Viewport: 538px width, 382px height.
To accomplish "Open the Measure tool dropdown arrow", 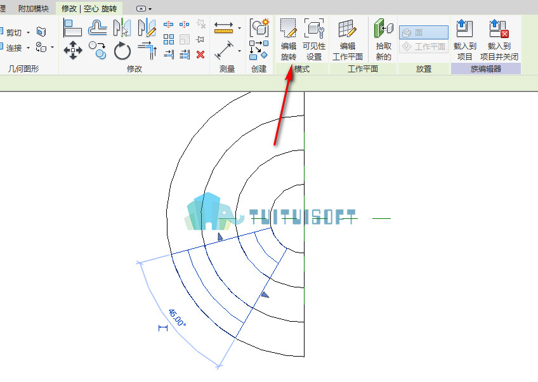I will (x=239, y=28).
